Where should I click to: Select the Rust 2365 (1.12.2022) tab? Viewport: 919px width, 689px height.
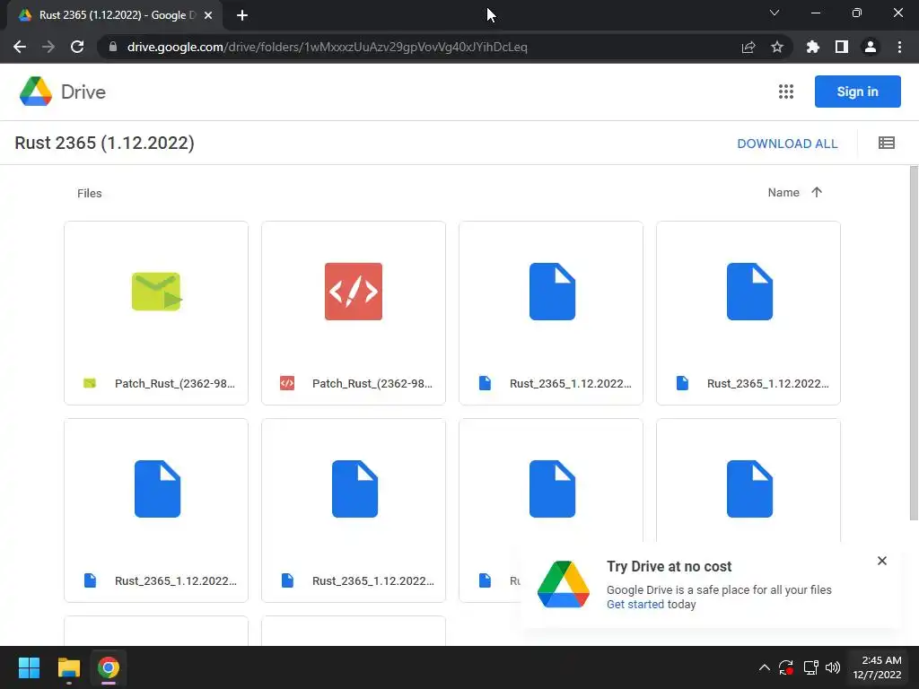[116, 15]
